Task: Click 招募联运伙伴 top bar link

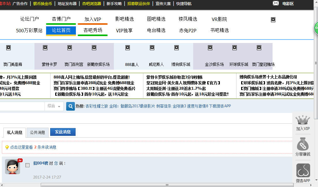Action: pyautogui.click(x=139, y=4)
